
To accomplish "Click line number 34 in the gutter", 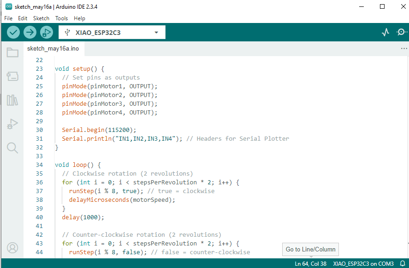I will (x=39, y=165).
